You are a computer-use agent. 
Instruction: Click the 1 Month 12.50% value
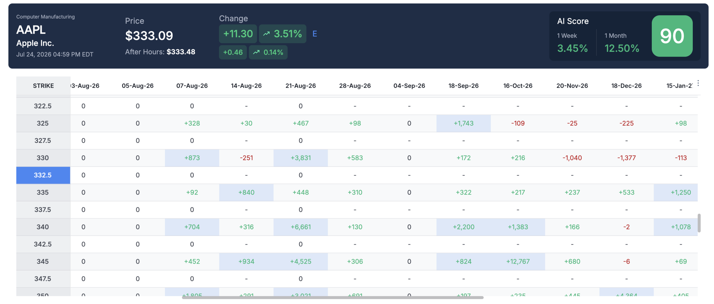pyautogui.click(x=622, y=48)
